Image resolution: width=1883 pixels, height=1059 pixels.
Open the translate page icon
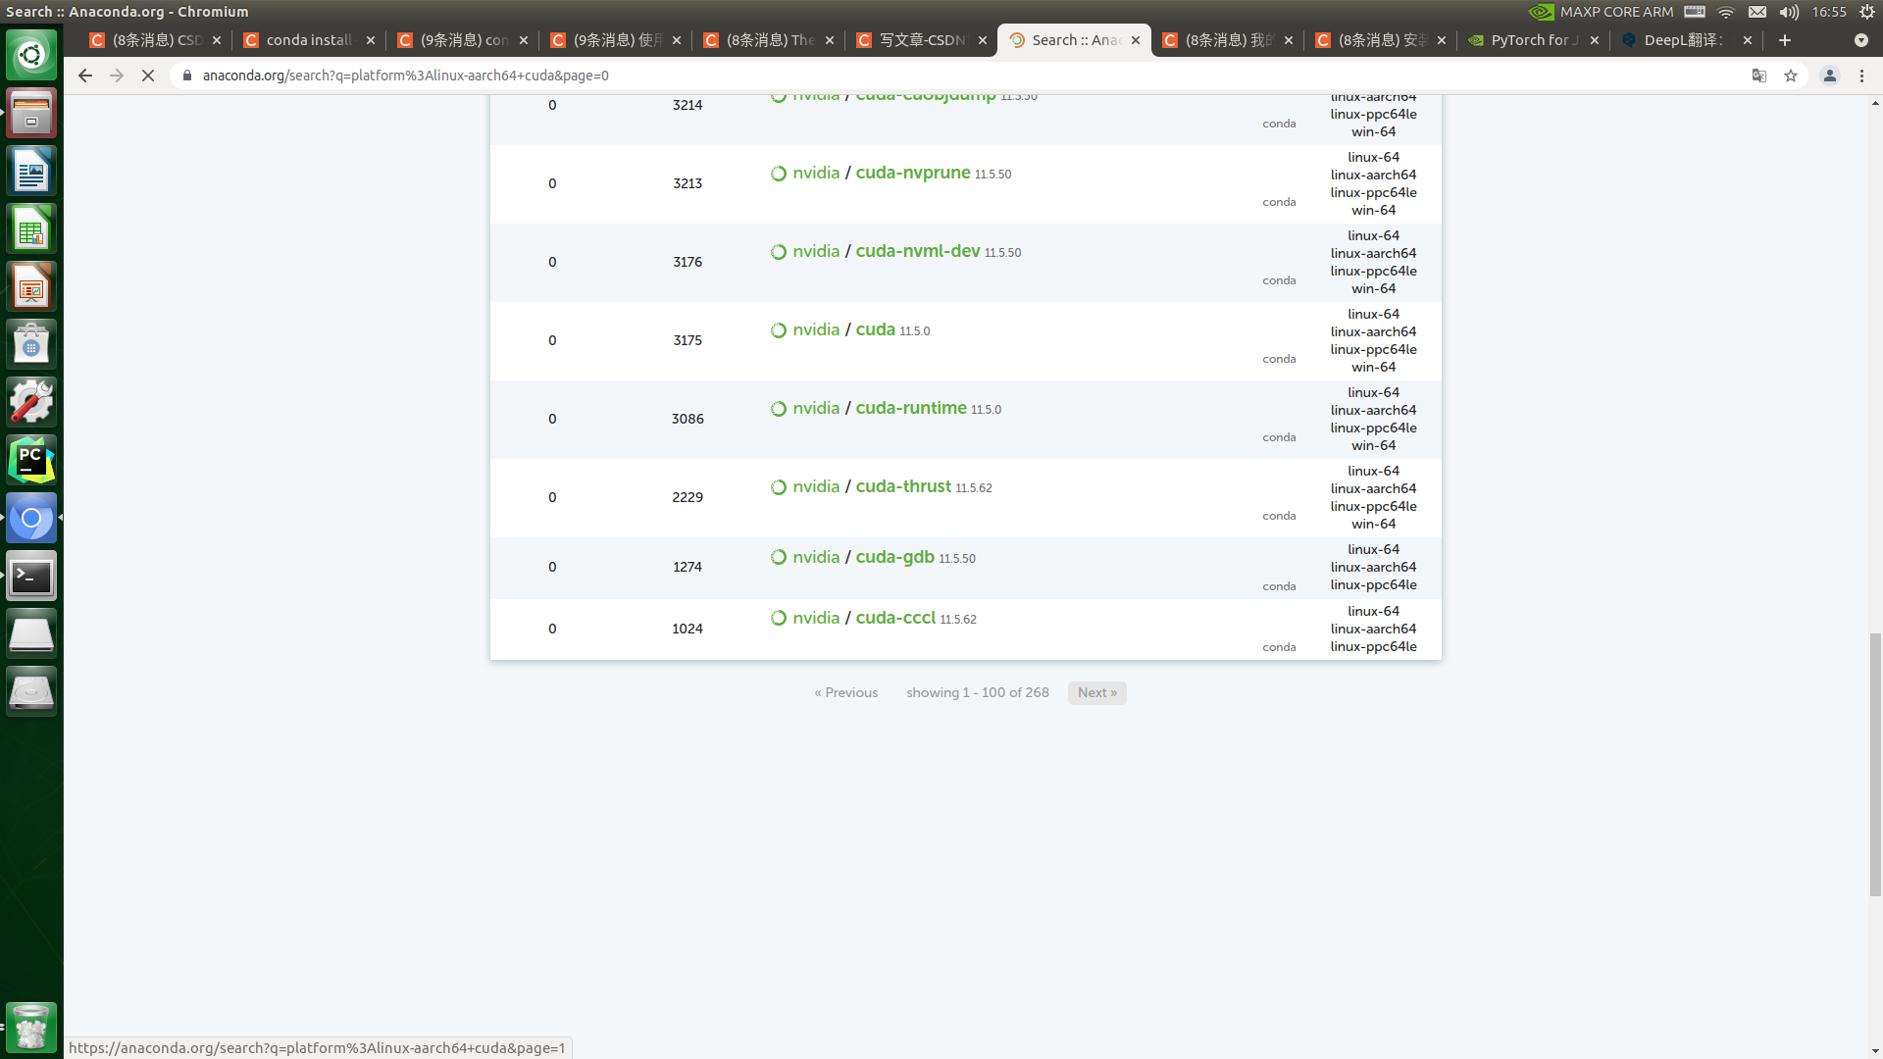(x=1759, y=76)
